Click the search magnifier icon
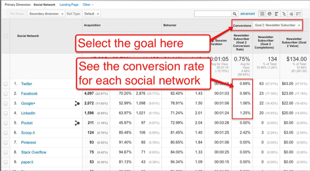 pyautogui.click(x=235, y=14)
